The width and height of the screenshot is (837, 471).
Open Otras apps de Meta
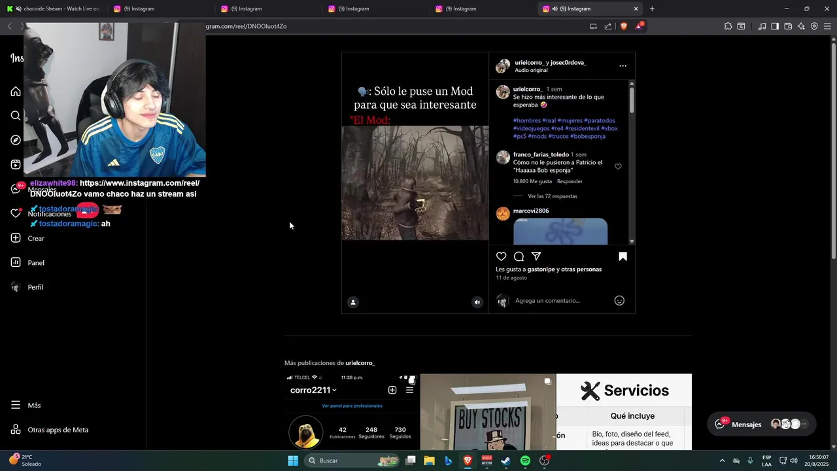[49, 430]
